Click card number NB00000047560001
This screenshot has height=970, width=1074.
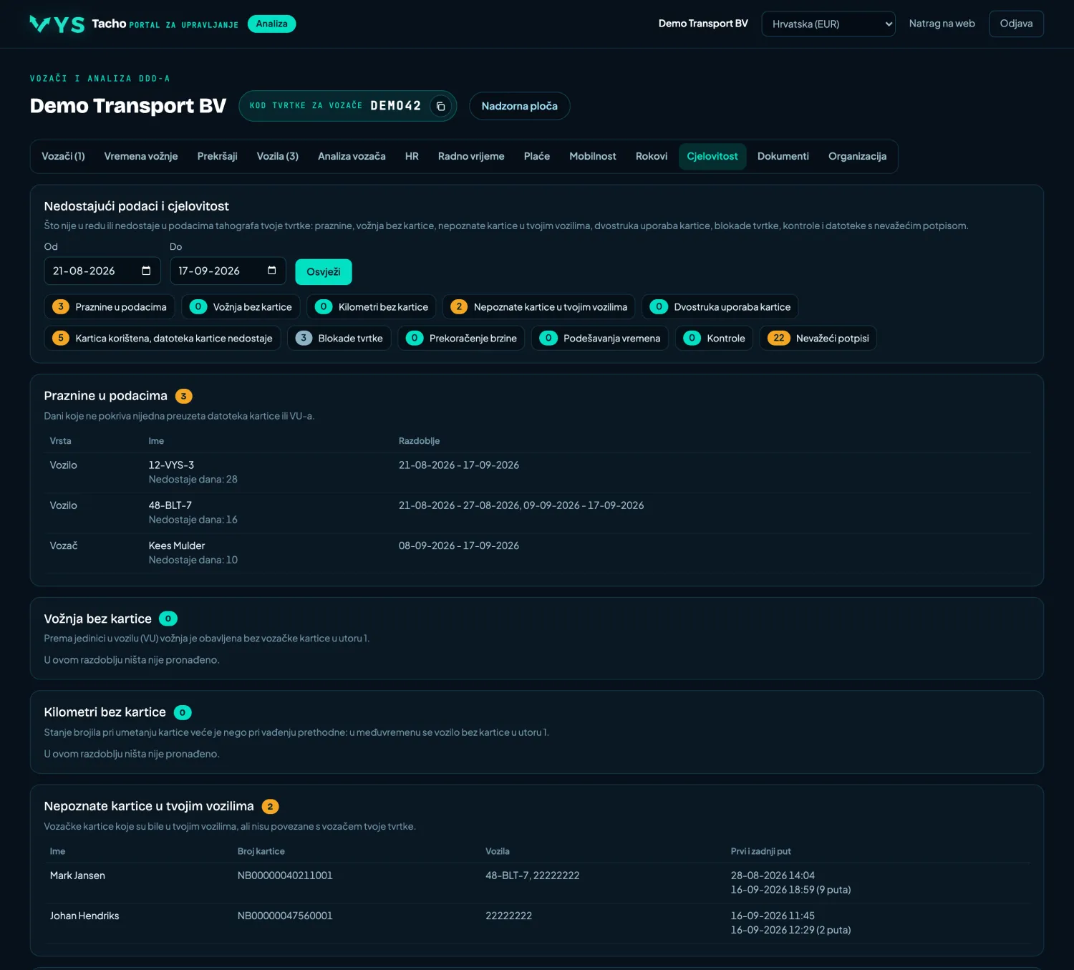285,916
